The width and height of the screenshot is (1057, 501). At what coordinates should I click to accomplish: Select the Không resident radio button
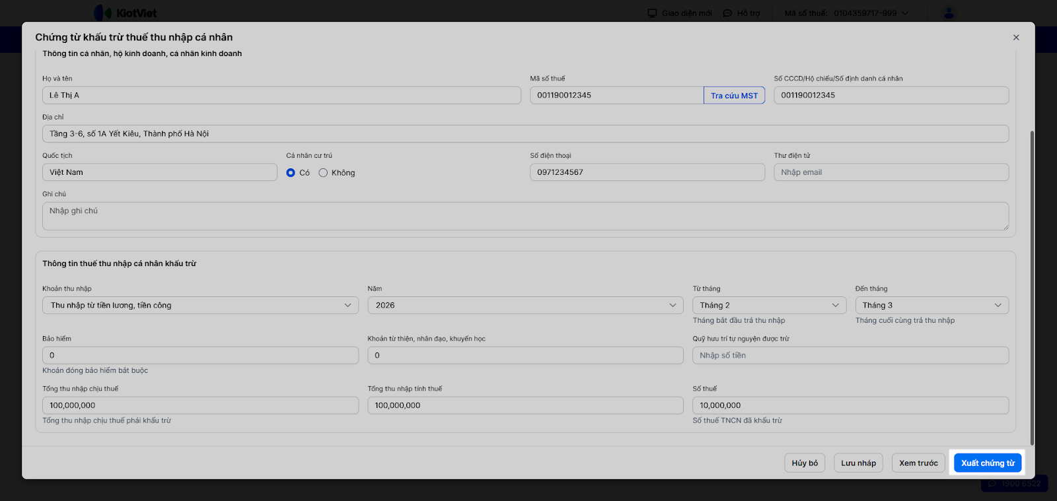click(x=323, y=173)
